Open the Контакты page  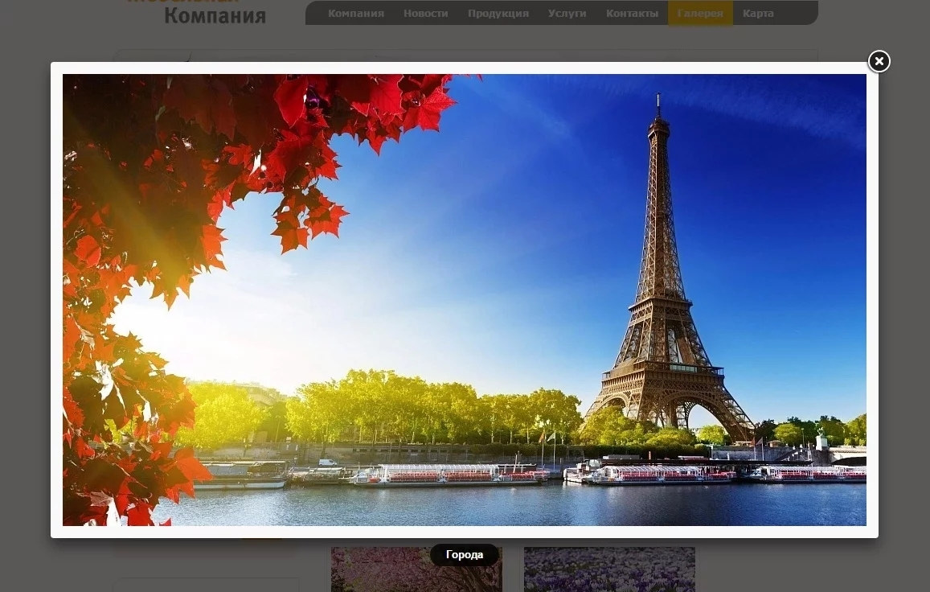[632, 14]
